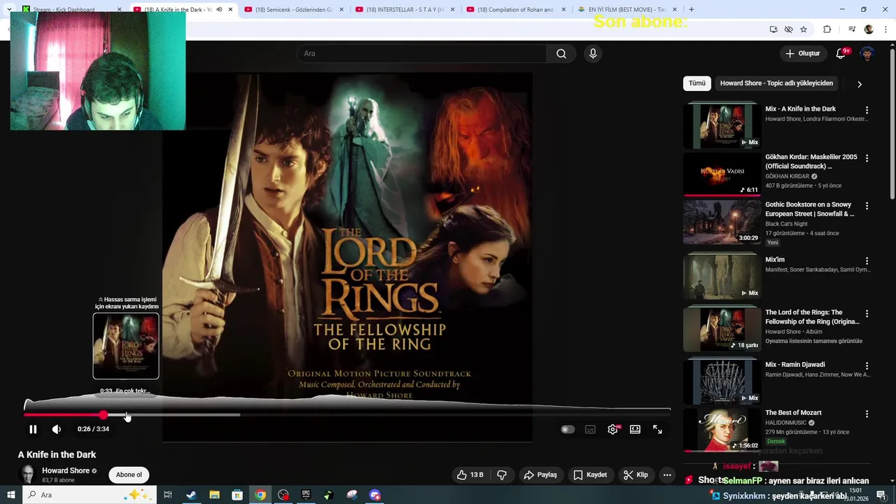The image size is (896, 504).
Task: Switch to theater mode
Action: (x=635, y=429)
